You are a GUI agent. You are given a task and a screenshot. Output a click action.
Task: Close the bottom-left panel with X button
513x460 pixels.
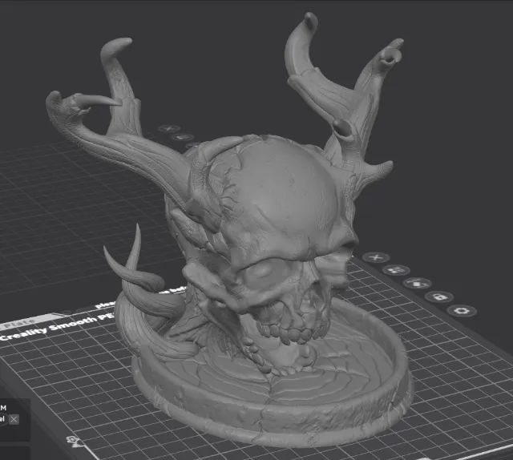pyautogui.click(x=14, y=418)
